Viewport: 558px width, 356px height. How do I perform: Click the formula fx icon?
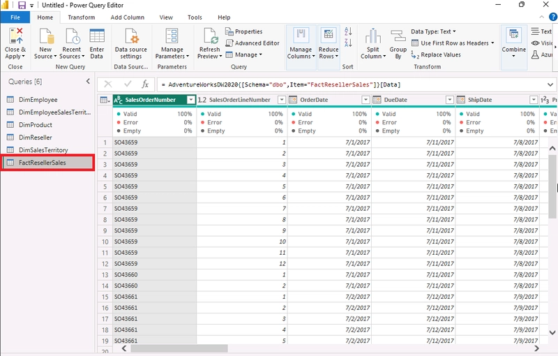145,84
